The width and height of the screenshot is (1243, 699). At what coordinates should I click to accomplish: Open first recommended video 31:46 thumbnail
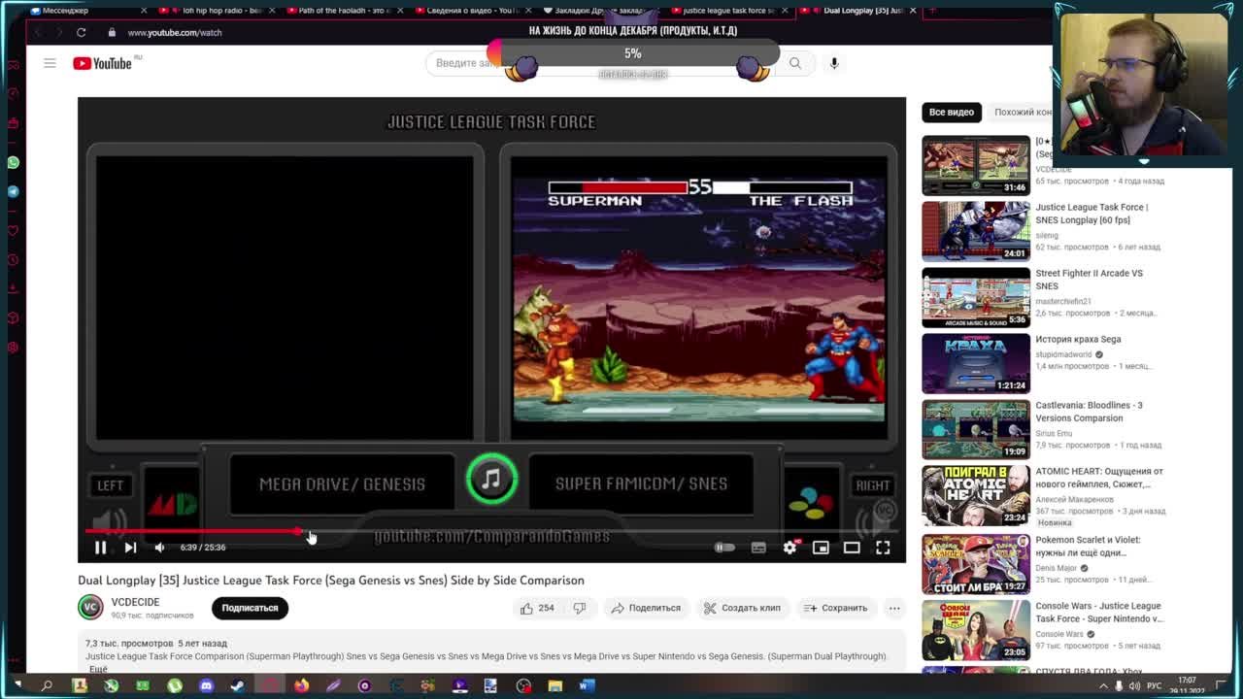coord(976,165)
